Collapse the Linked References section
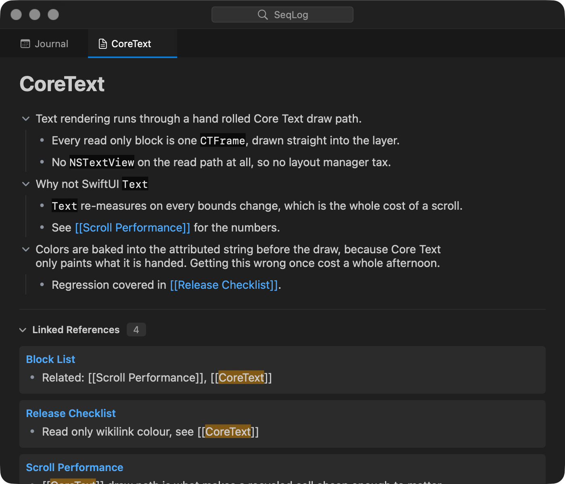Screen dimensions: 565x484 click(x=23, y=330)
